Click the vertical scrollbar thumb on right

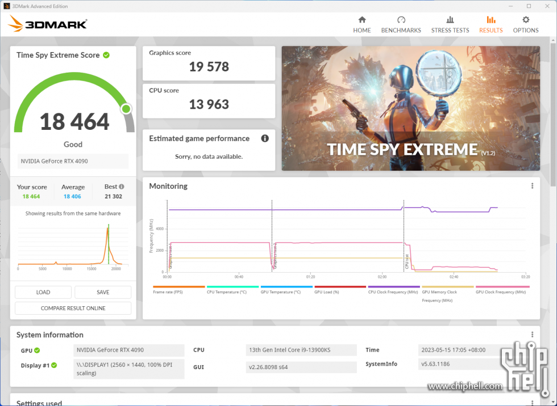[x=553, y=113]
